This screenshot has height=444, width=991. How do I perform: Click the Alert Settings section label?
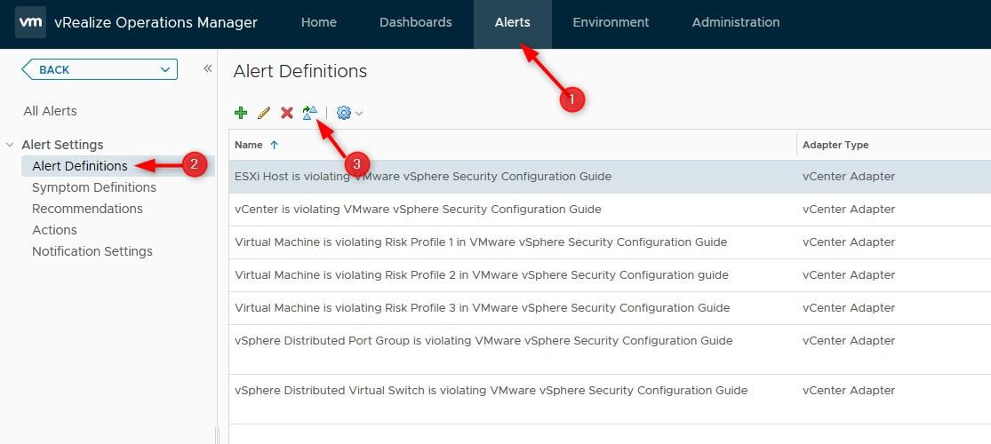coord(62,145)
